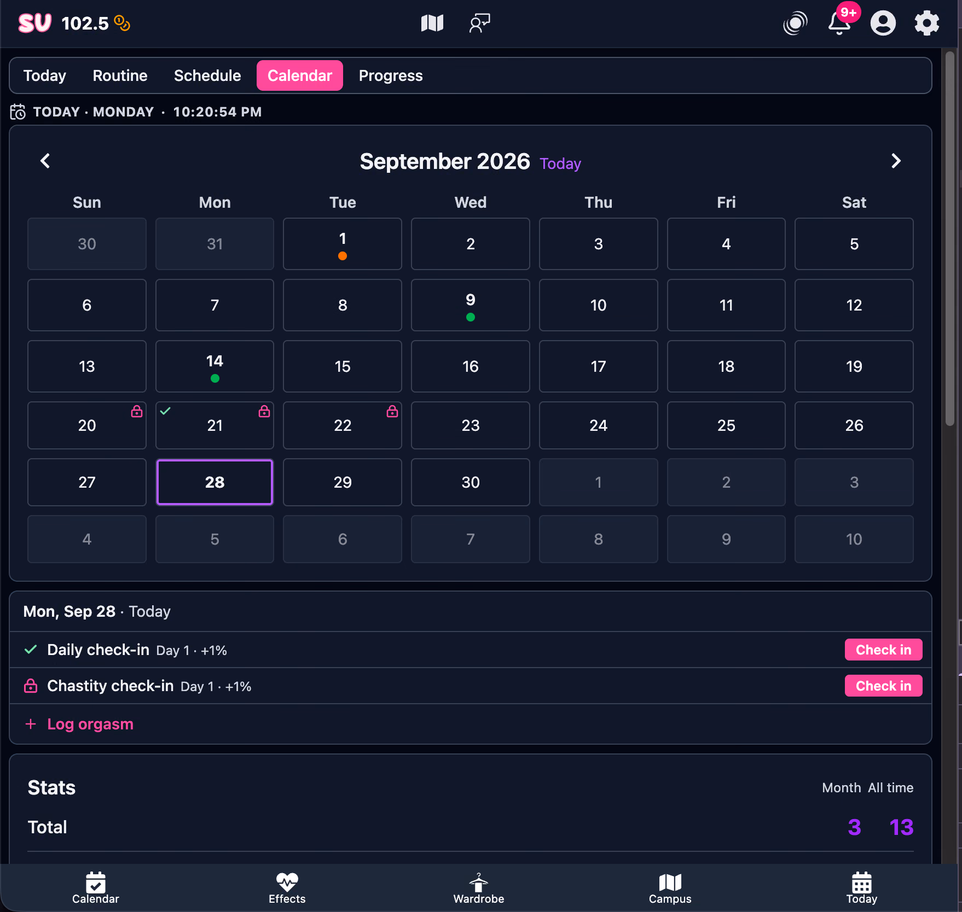Select September 25 on the calendar
The width and height of the screenshot is (962, 912).
[x=726, y=425]
